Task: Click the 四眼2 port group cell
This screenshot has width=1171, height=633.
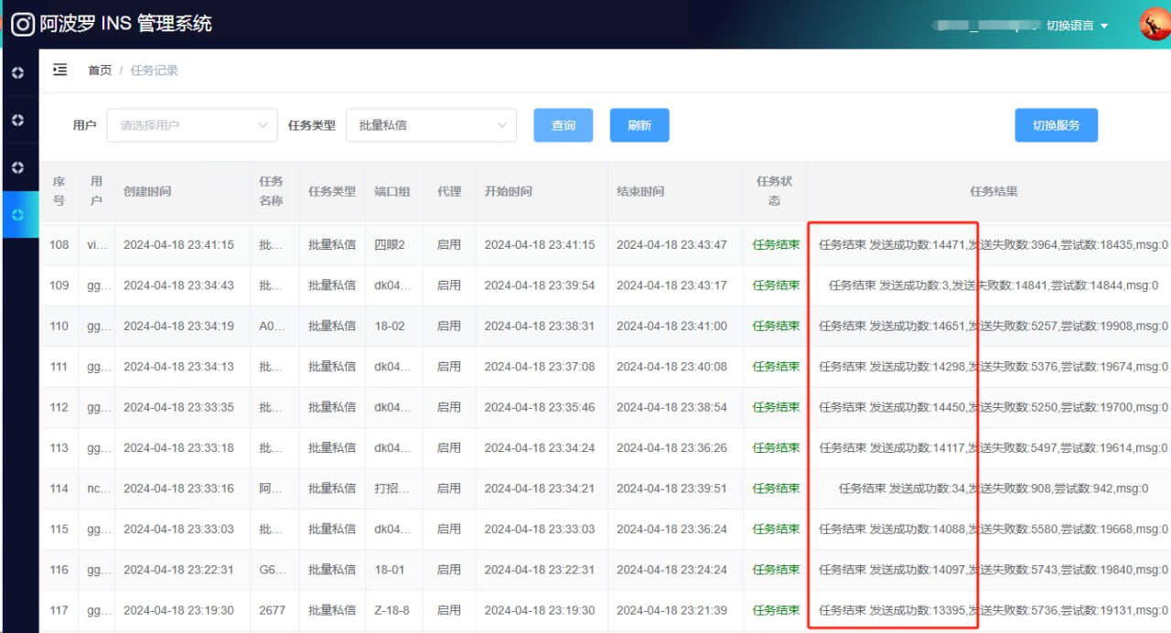Action: 390,245
